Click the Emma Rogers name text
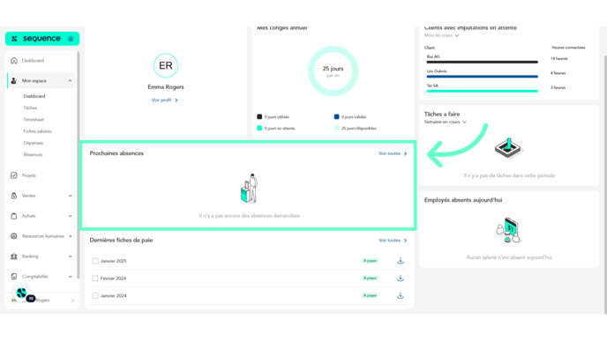The image size is (607, 341). (x=166, y=87)
